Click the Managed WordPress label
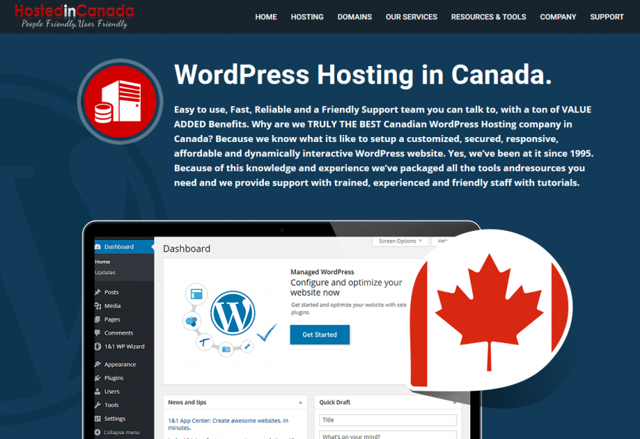 (x=322, y=272)
